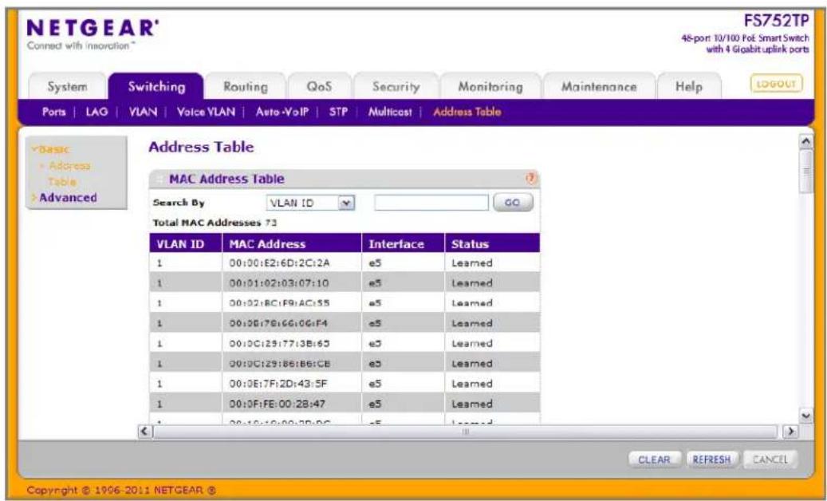Click the vertical scrollbar thumb
The image size is (827, 501).
pyautogui.click(x=805, y=172)
